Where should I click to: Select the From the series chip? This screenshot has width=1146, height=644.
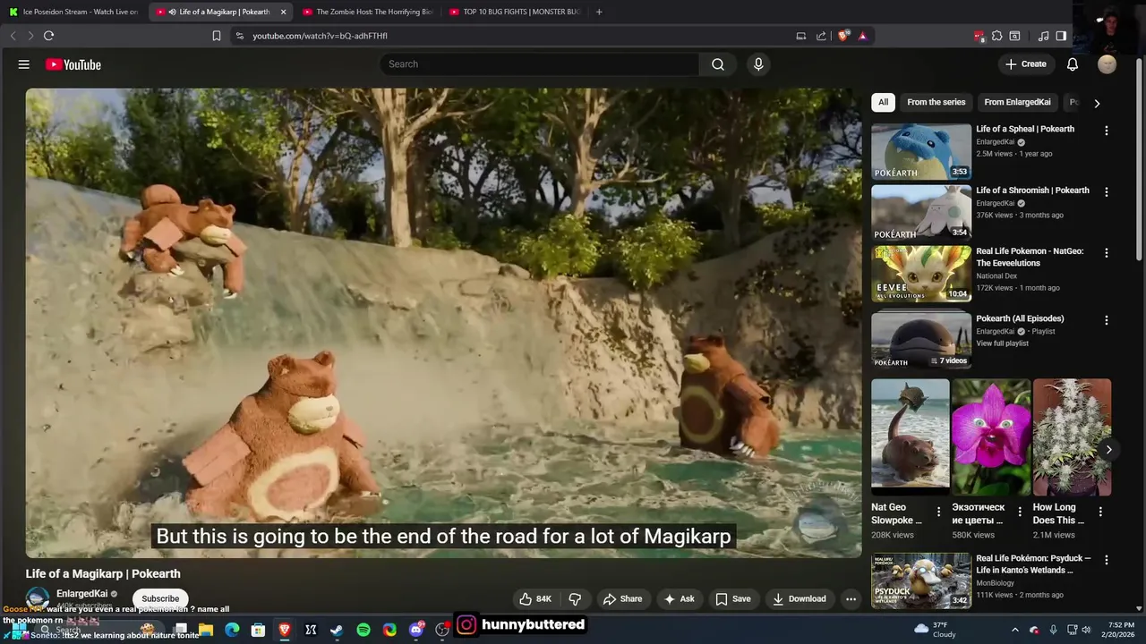click(x=936, y=102)
